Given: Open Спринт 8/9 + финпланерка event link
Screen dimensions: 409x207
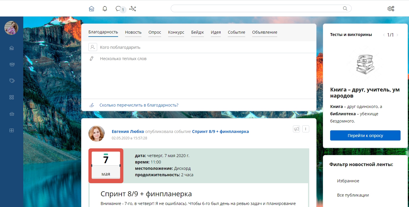Looking at the screenshot, I should (220, 132).
